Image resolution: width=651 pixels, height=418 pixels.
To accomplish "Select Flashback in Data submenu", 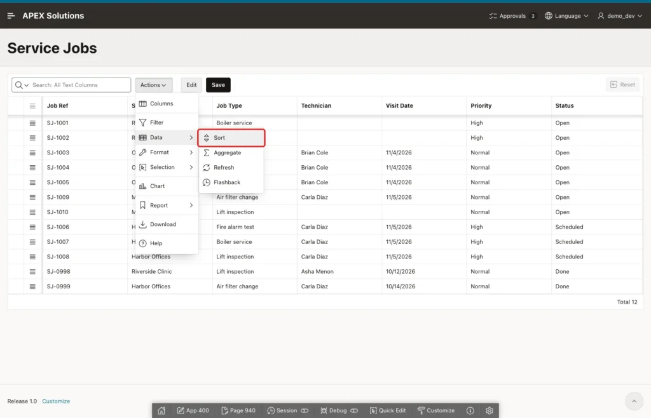I will [x=231, y=182].
